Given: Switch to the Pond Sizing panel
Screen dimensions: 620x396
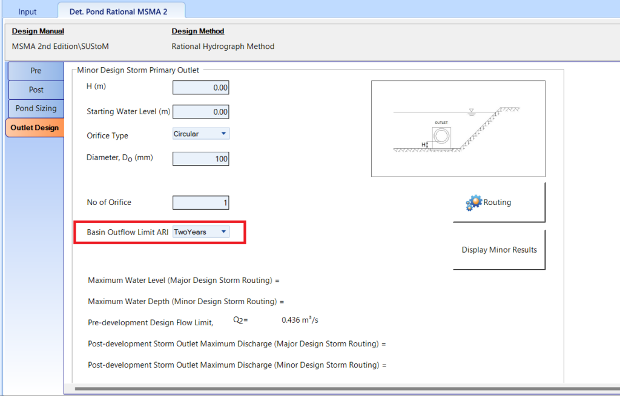Looking at the screenshot, I should pos(36,108).
